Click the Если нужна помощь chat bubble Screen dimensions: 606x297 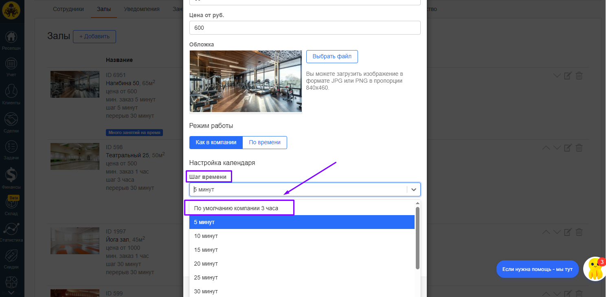[x=538, y=269]
